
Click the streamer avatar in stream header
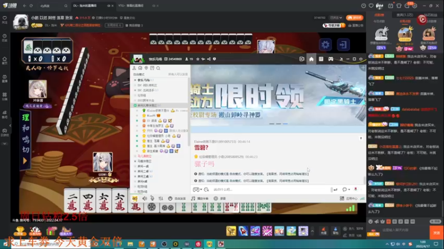tap(21, 22)
